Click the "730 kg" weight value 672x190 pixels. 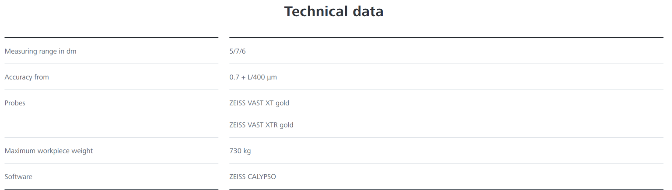(x=240, y=151)
